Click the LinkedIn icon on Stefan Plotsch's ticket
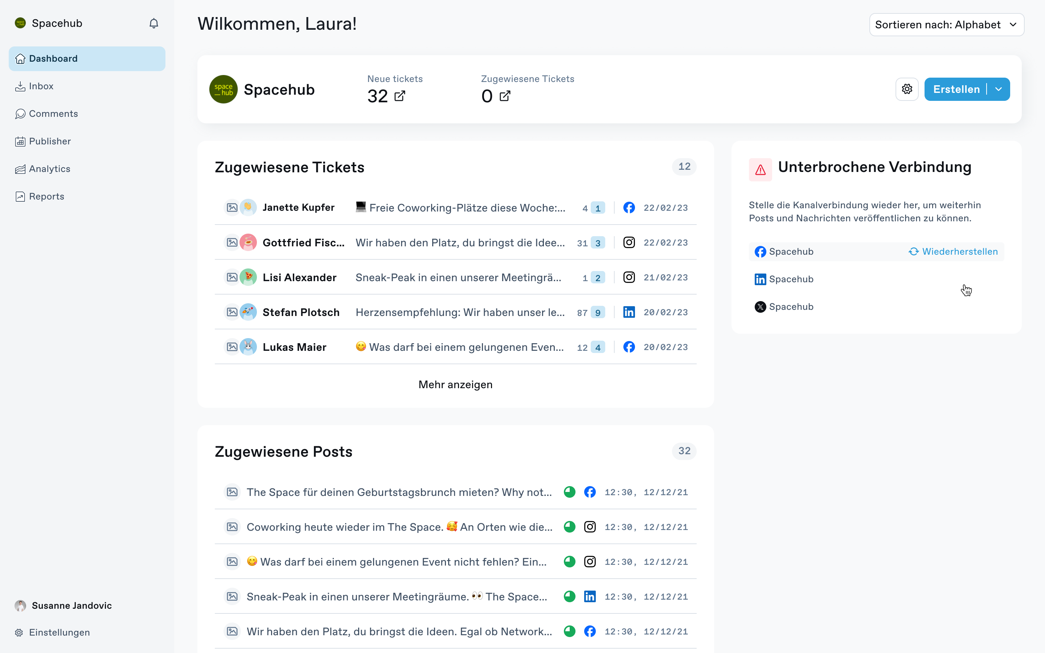 pyautogui.click(x=629, y=312)
